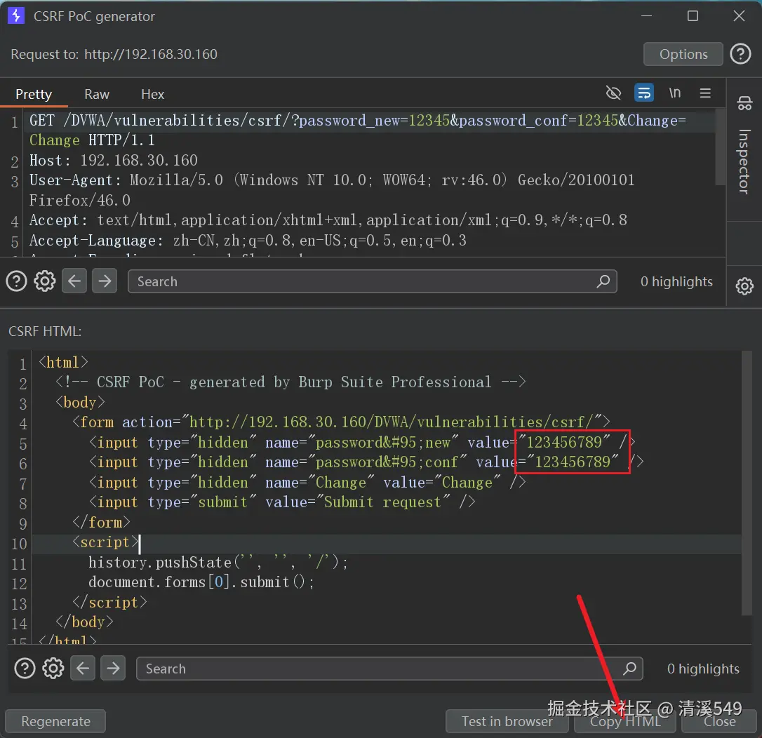Open the Options button
Image resolution: width=762 pixels, height=738 pixels.
(x=683, y=54)
